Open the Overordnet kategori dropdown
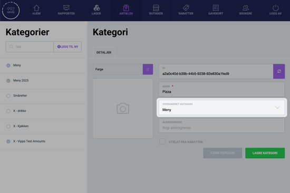 click(x=221, y=108)
